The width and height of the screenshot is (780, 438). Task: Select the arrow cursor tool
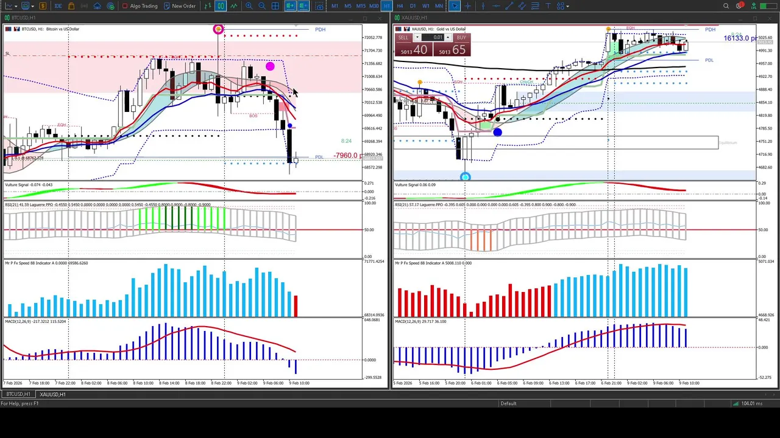point(455,6)
